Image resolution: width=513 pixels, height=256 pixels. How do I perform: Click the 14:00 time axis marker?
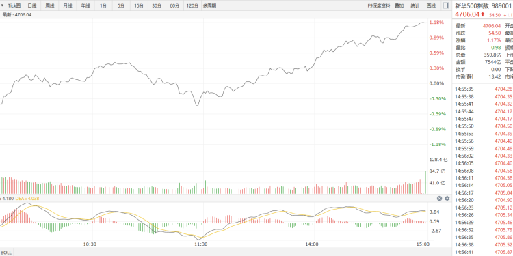click(312, 244)
